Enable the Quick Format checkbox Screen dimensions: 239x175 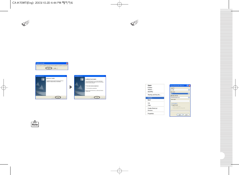click(x=172, y=105)
